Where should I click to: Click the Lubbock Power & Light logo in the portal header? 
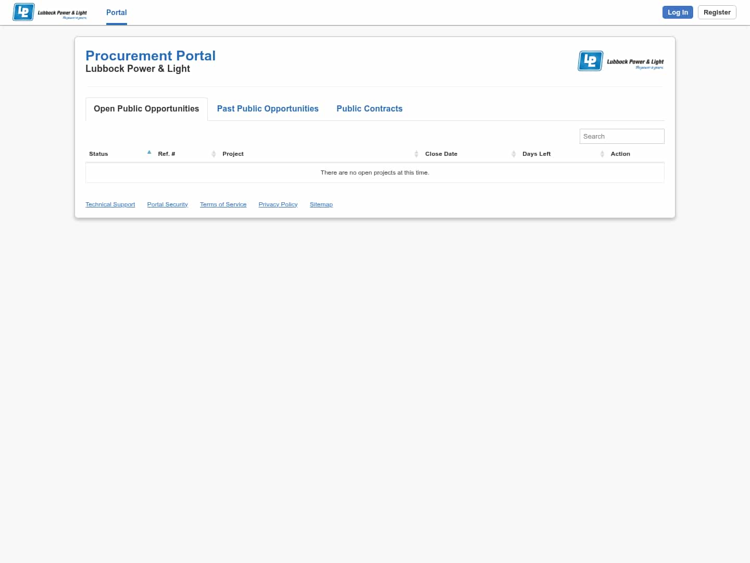click(621, 61)
